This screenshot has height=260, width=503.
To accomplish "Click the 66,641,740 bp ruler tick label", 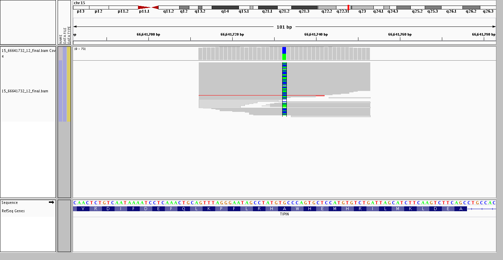I will (x=316, y=34).
